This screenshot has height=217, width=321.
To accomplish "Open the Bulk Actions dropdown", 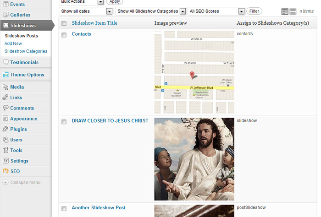I will pos(81,2).
